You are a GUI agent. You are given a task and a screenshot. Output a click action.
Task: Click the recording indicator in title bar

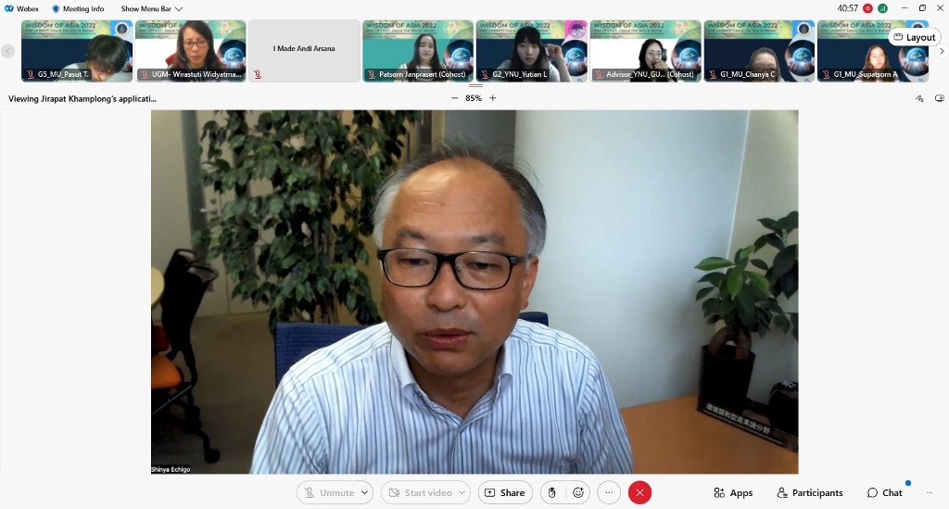pyautogui.click(x=867, y=8)
